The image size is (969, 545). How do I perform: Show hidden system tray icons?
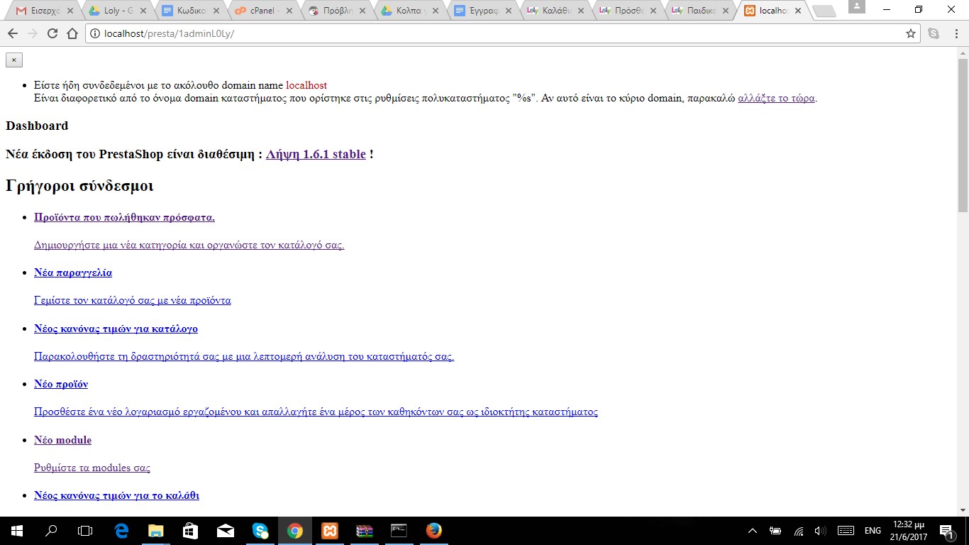point(753,531)
